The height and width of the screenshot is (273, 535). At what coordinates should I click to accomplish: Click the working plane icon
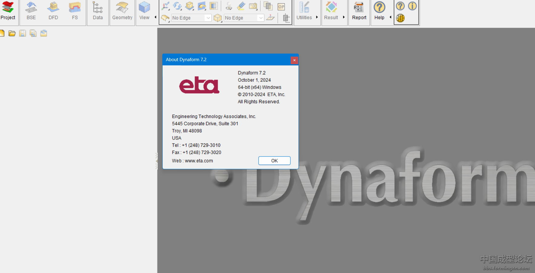pos(270,18)
